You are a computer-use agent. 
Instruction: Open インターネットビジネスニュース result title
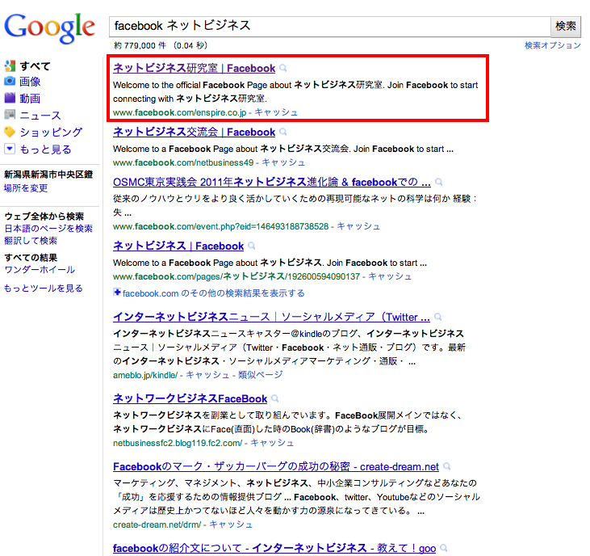coord(271,317)
